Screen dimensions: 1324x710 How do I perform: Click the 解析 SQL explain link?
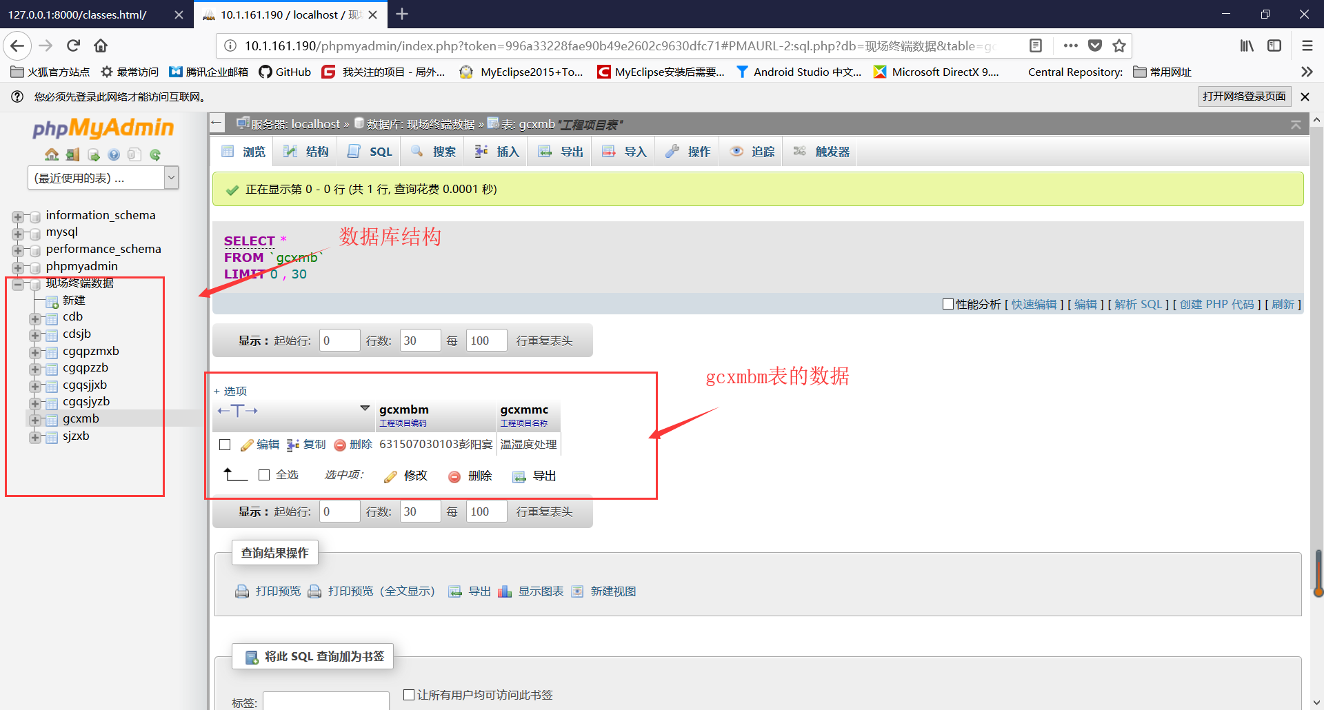click(x=1139, y=304)
